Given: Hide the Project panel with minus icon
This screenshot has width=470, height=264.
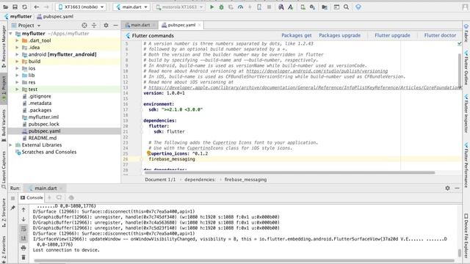Looking at the screenshot, I should click(115, 26).
